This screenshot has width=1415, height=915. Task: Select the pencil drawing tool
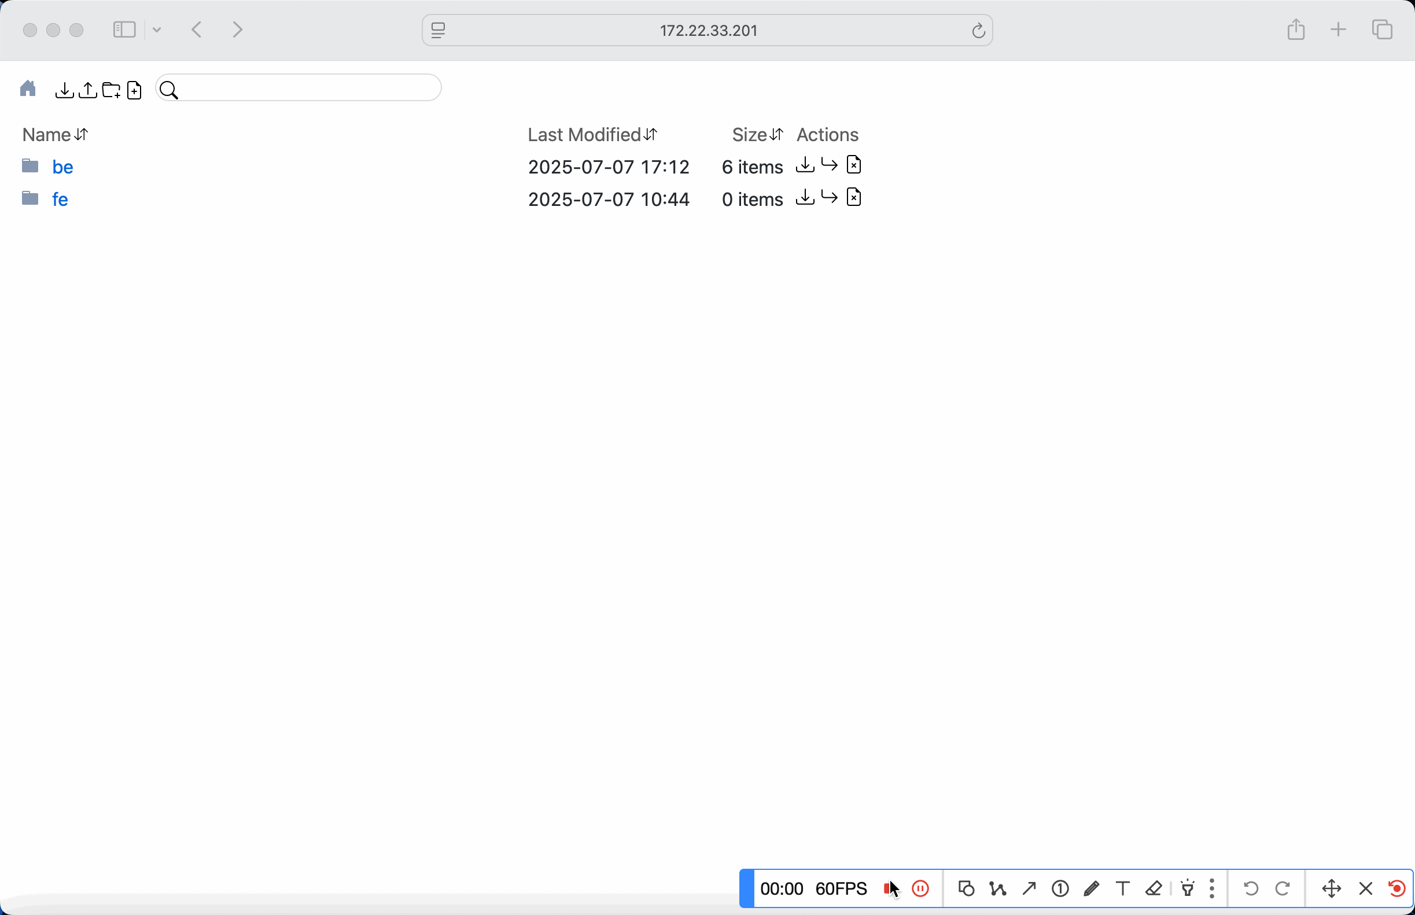click(x=1091, y=888)
